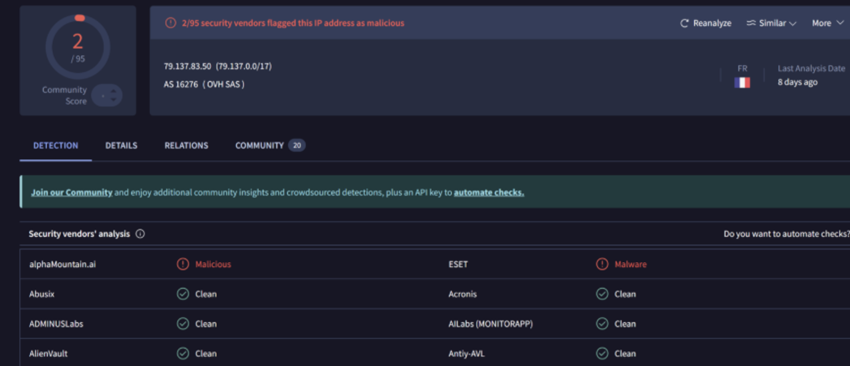Click the Join our Community link
The width and height of the screenshot is (850, 366).
(71, 192)
